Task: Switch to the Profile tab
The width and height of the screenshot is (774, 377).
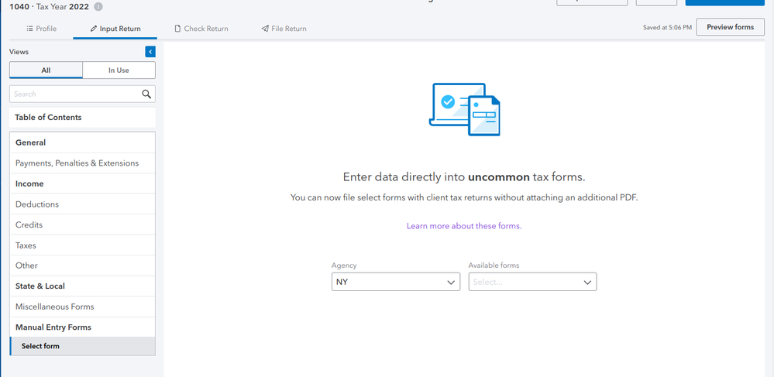Action: click(x=41, y=29)
